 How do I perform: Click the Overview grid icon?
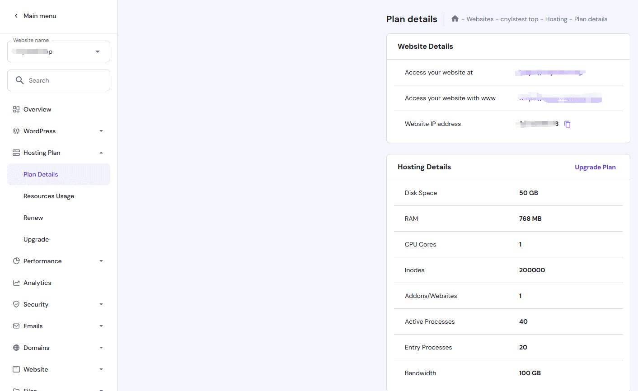pyautogui.click(x=16, y=109)
